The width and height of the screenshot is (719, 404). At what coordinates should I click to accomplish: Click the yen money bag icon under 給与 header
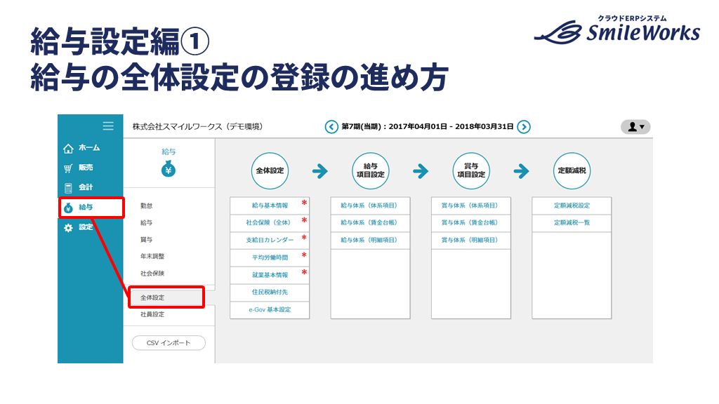pyautogui.click(x=169, y=169)
